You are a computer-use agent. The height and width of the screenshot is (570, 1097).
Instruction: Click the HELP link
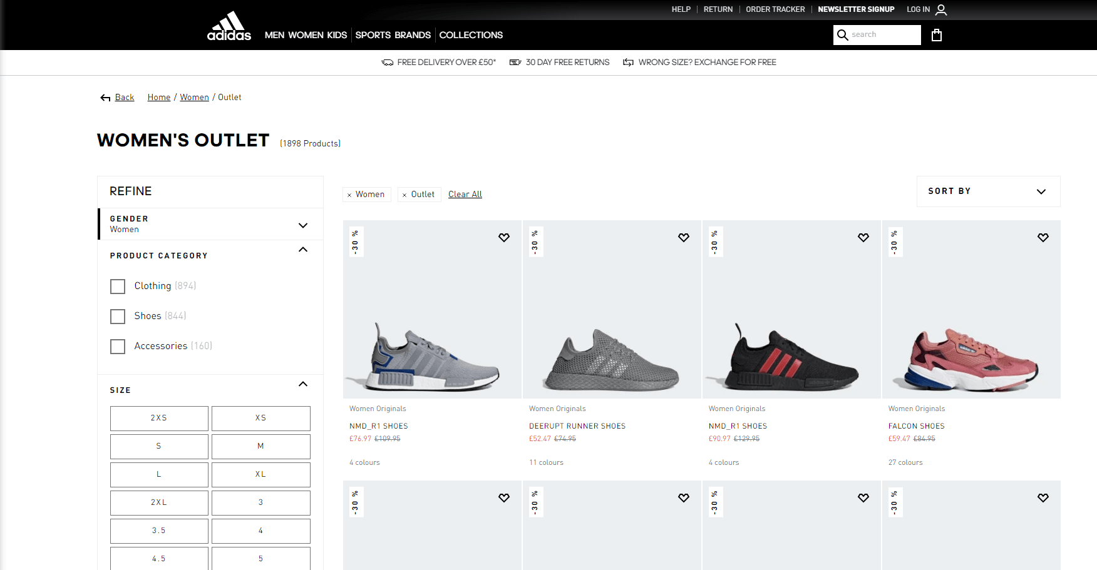pos(681,9)
